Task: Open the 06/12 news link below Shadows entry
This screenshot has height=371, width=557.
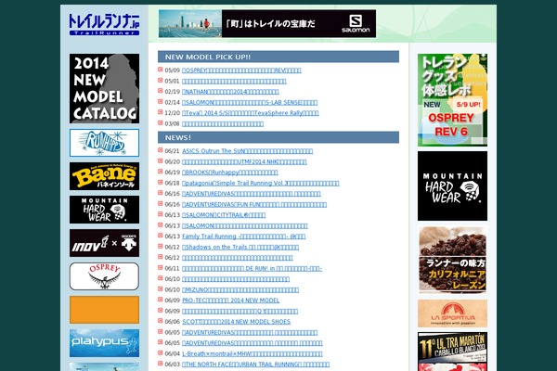Action: coord(238,258)
